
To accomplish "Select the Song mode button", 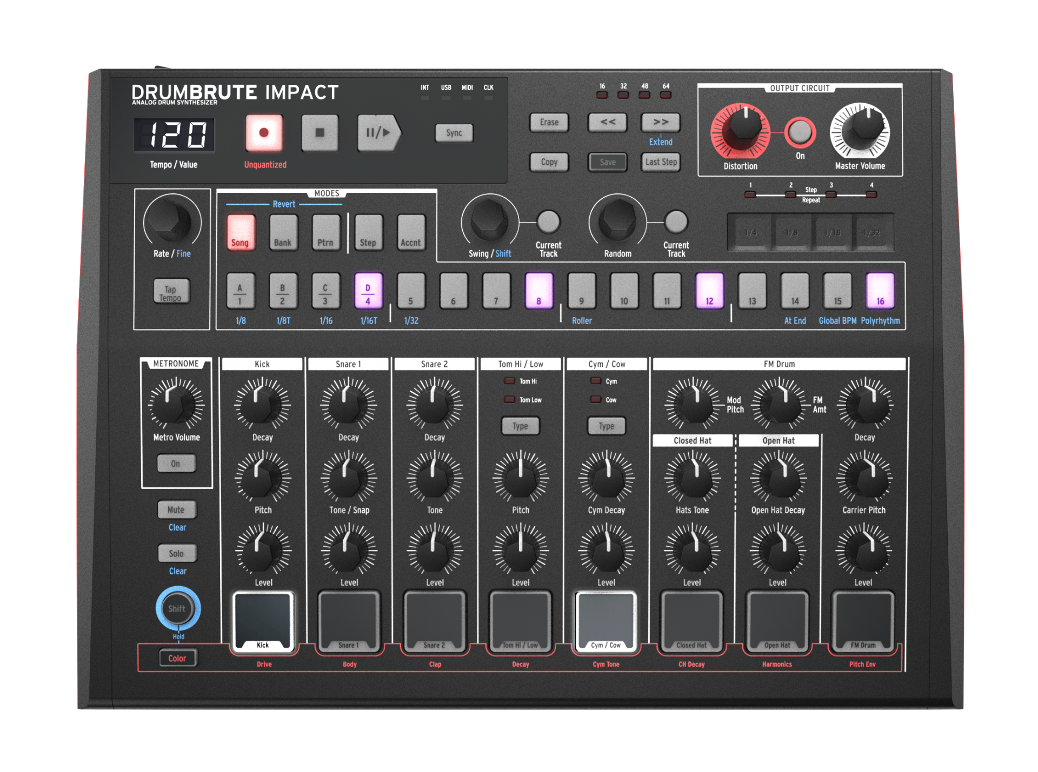I will [240, 233].
